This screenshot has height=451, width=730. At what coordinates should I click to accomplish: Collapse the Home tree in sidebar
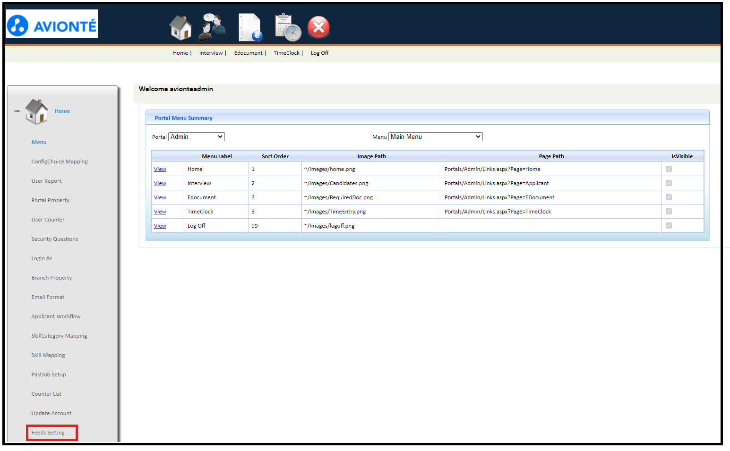coord(17,111)
